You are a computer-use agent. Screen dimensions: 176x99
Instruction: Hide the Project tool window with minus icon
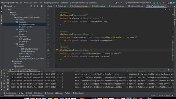(45, 6)
